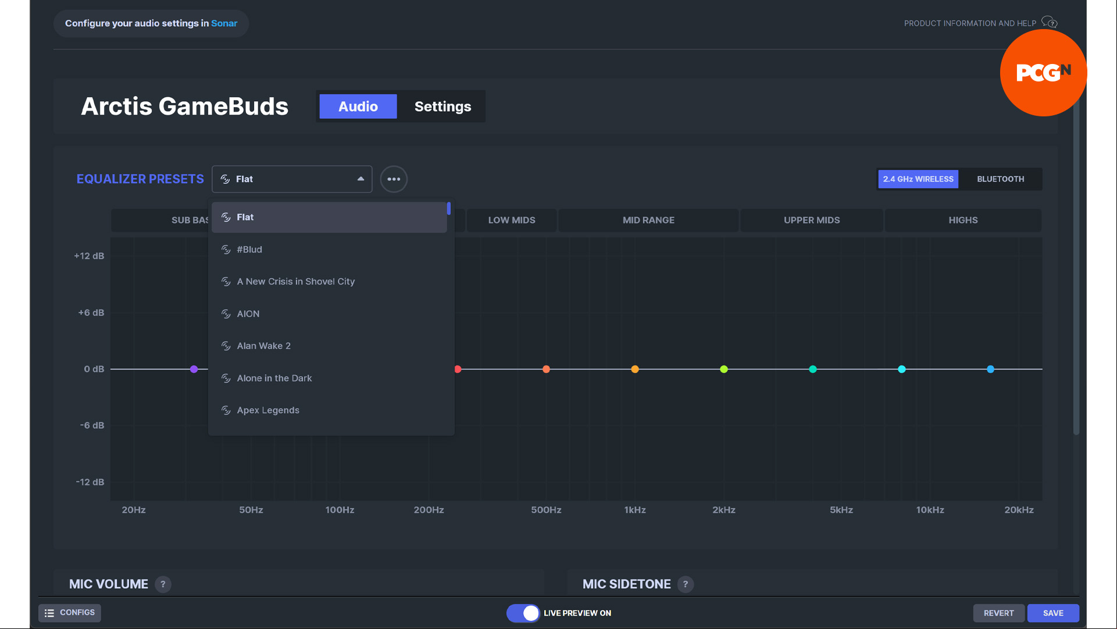
Task: Choose the #Blud preset
Action: (x=329, y=249)
